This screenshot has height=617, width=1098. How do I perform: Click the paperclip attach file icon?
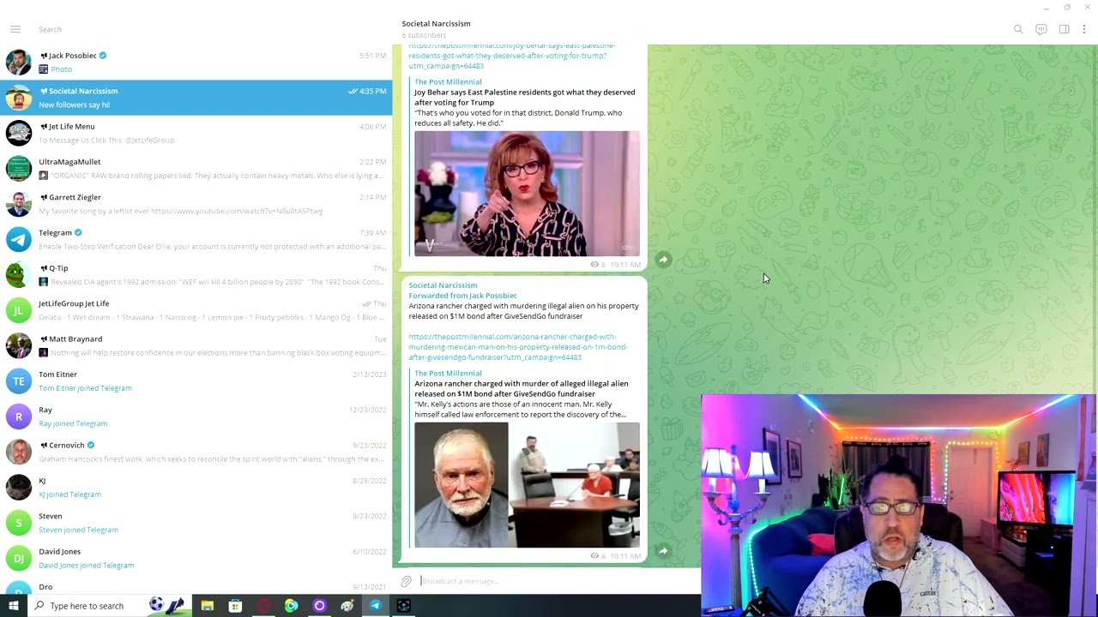407,581
